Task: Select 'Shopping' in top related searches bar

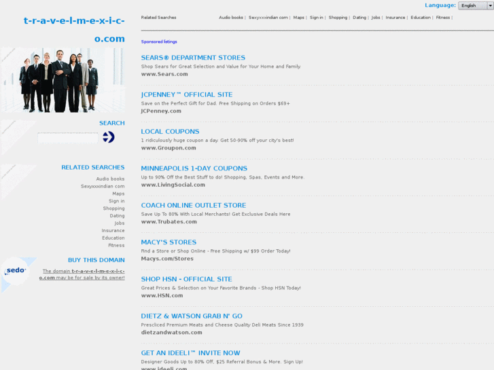Action: click(338, 18)
